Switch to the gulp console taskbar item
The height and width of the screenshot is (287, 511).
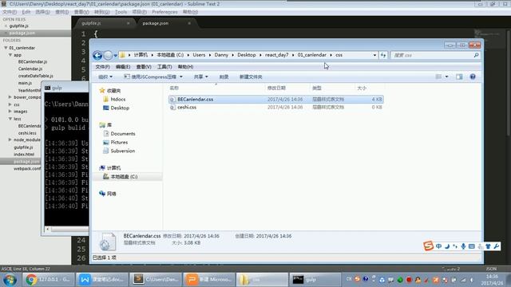click(315, 280)
